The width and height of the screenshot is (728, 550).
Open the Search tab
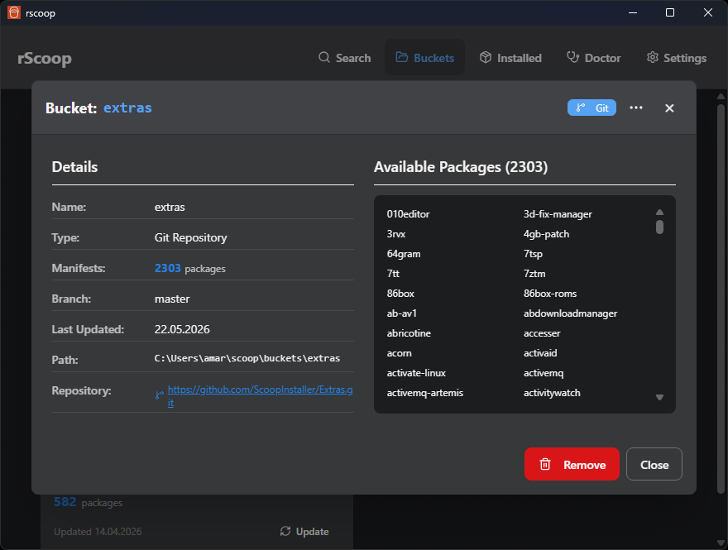344,58
